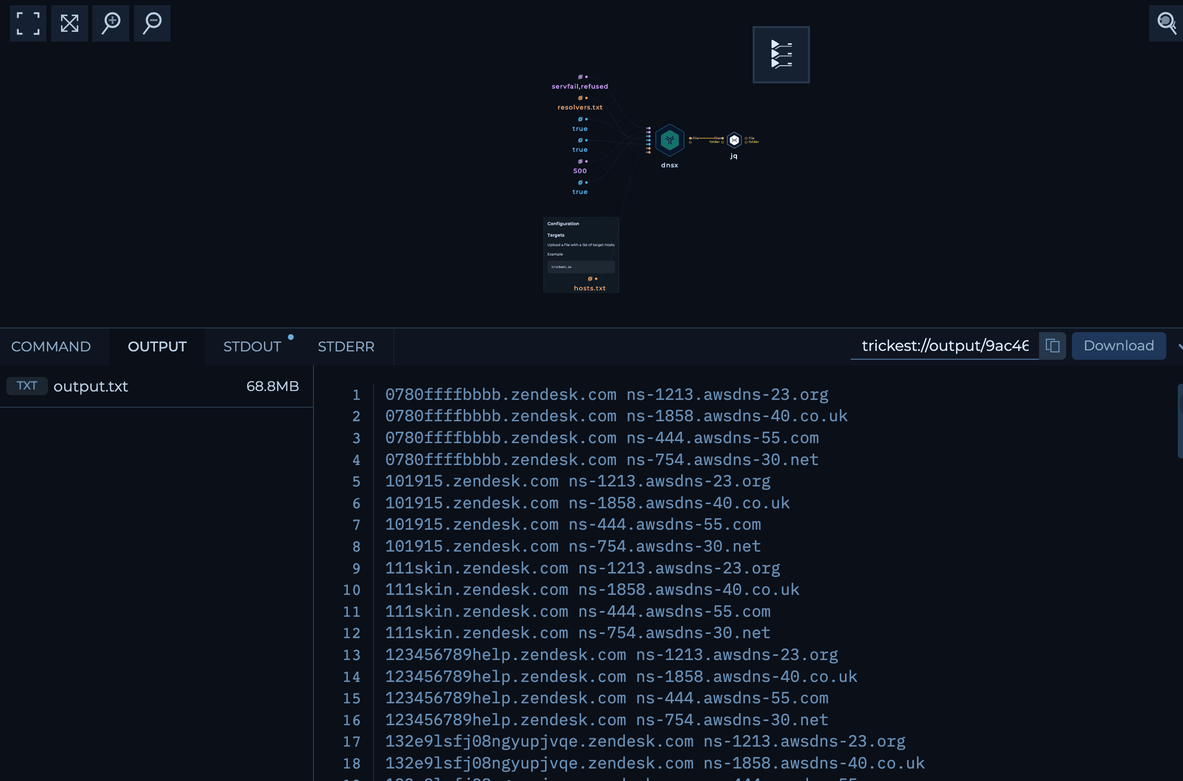Toggle the fullscreen expand arrows icon
1183x781 pixels.
click(69, 23)
